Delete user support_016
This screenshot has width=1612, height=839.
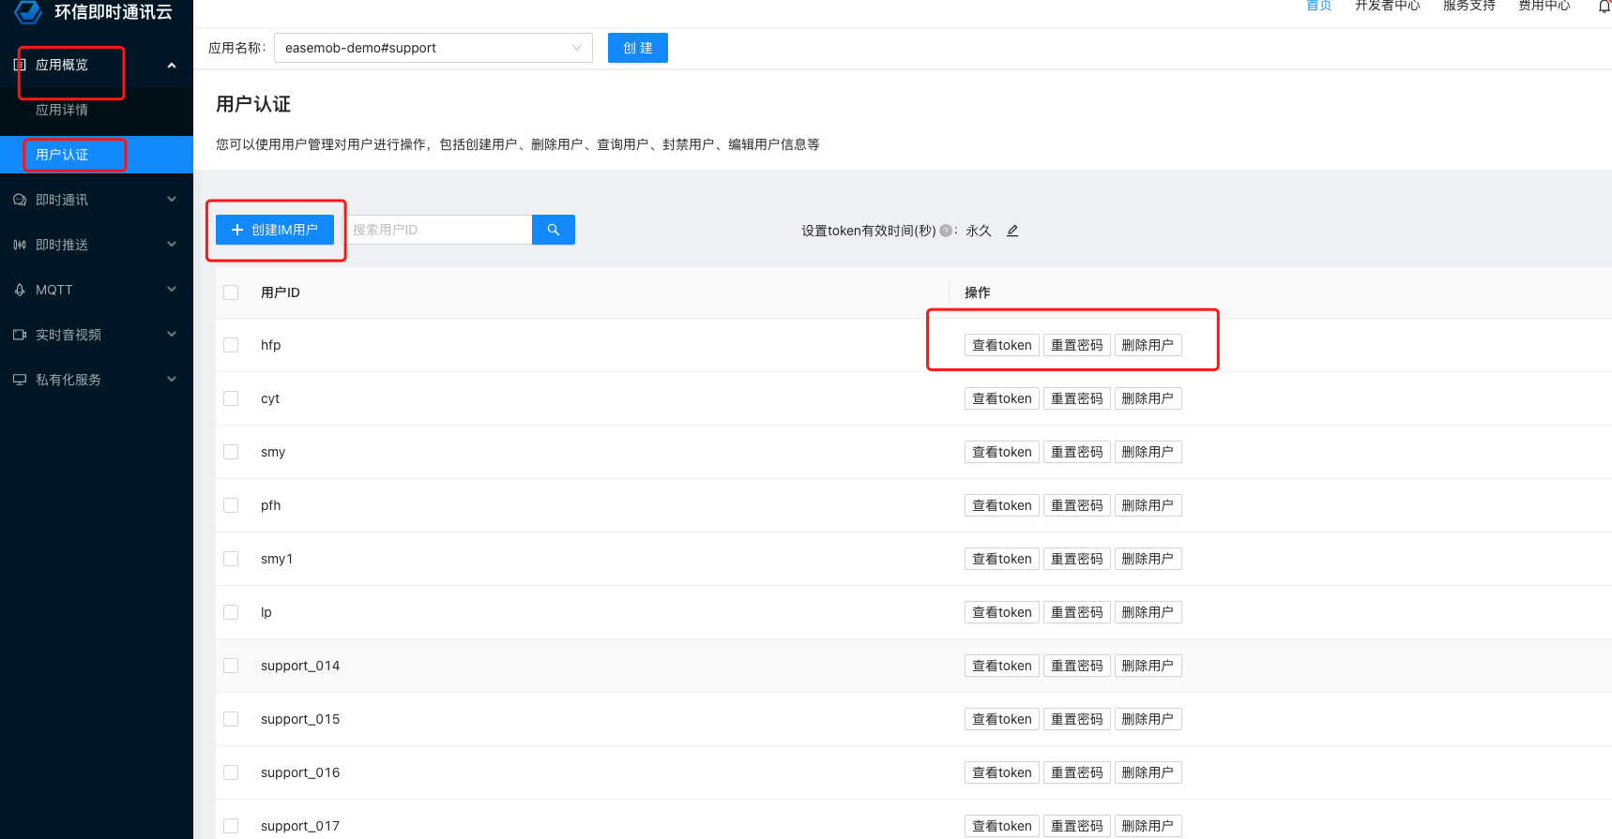(1148, 772)
